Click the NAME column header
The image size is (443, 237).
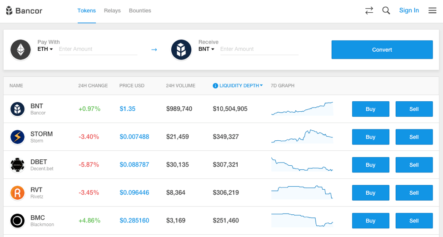pos(16,86)
